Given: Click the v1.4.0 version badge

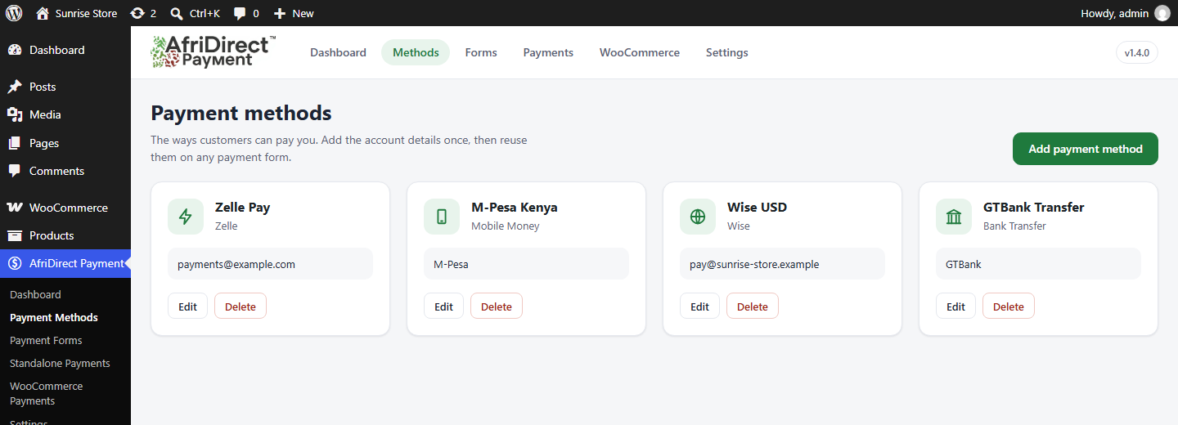Looking at the screenshot, I should [x=1137, y=52].
